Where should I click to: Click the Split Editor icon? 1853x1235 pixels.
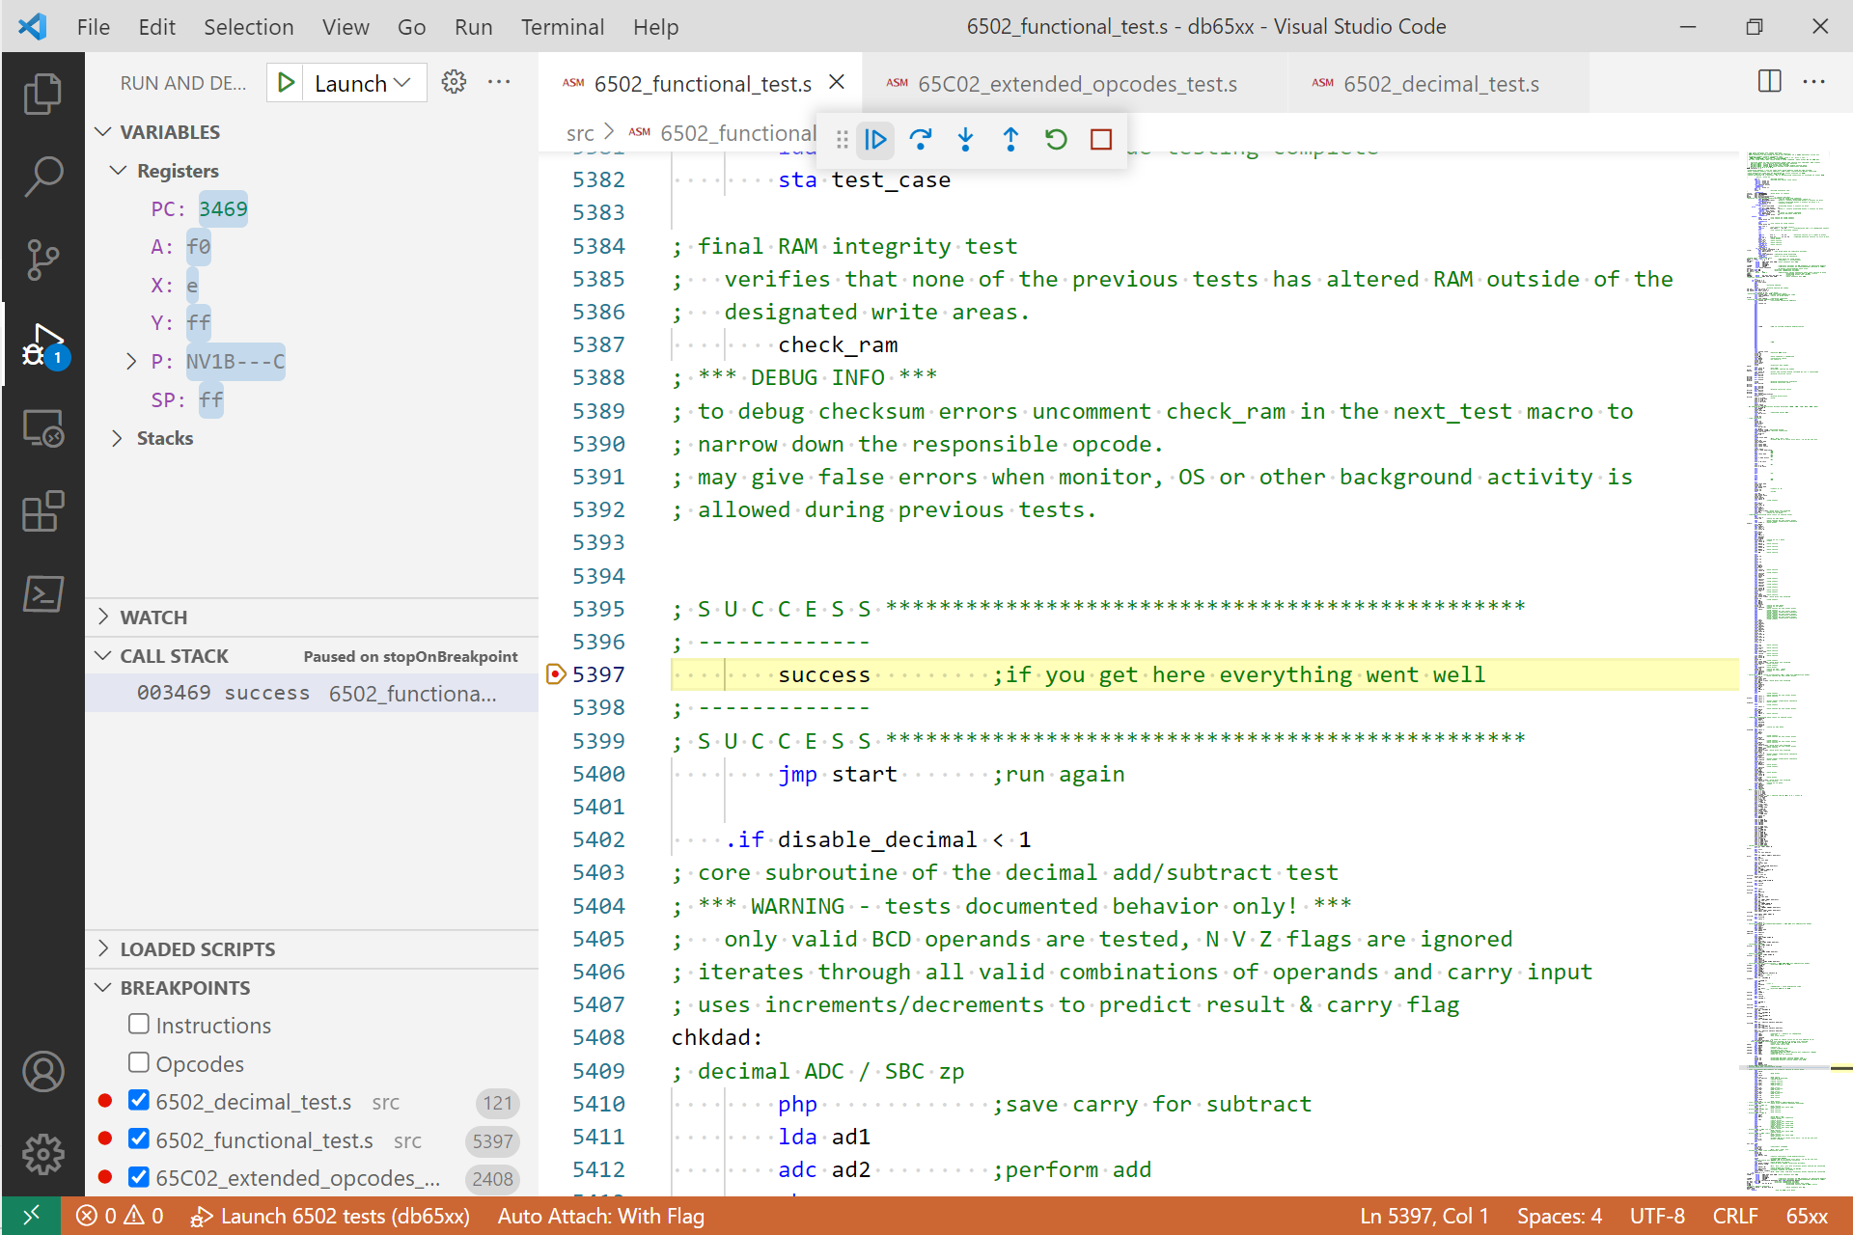[x=1768, y=83]
